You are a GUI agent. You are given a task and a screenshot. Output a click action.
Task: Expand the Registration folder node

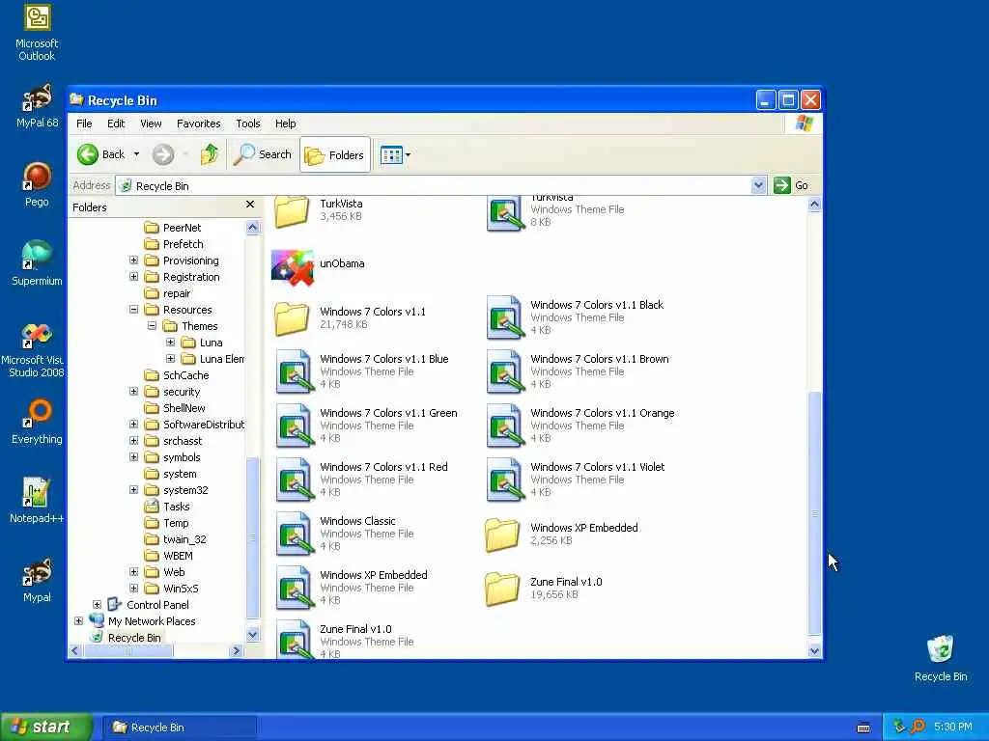click(133, 277)
